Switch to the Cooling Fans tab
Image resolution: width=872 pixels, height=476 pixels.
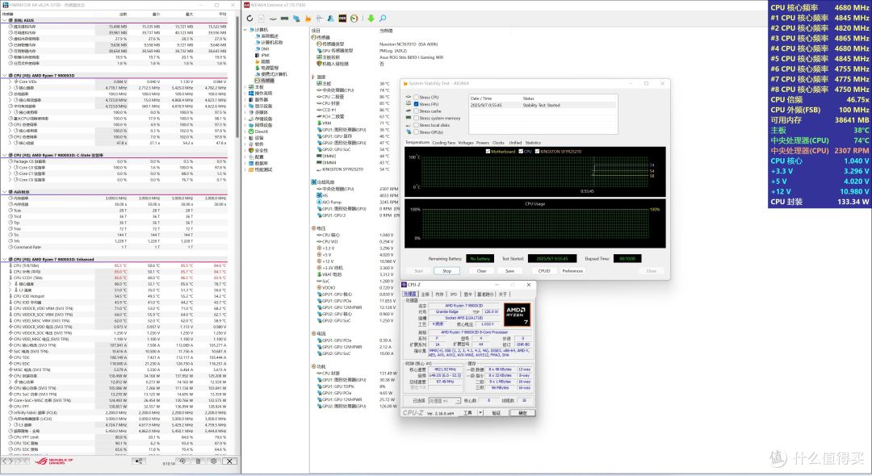click(x=444, y=143)
